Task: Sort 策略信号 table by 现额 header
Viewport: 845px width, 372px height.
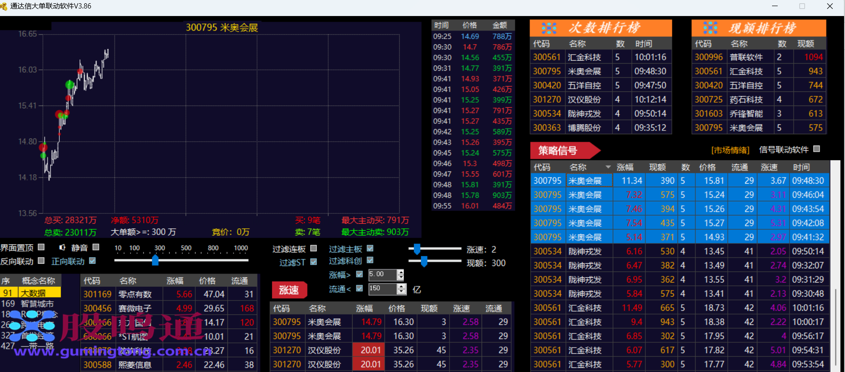Action: (657, 167)
